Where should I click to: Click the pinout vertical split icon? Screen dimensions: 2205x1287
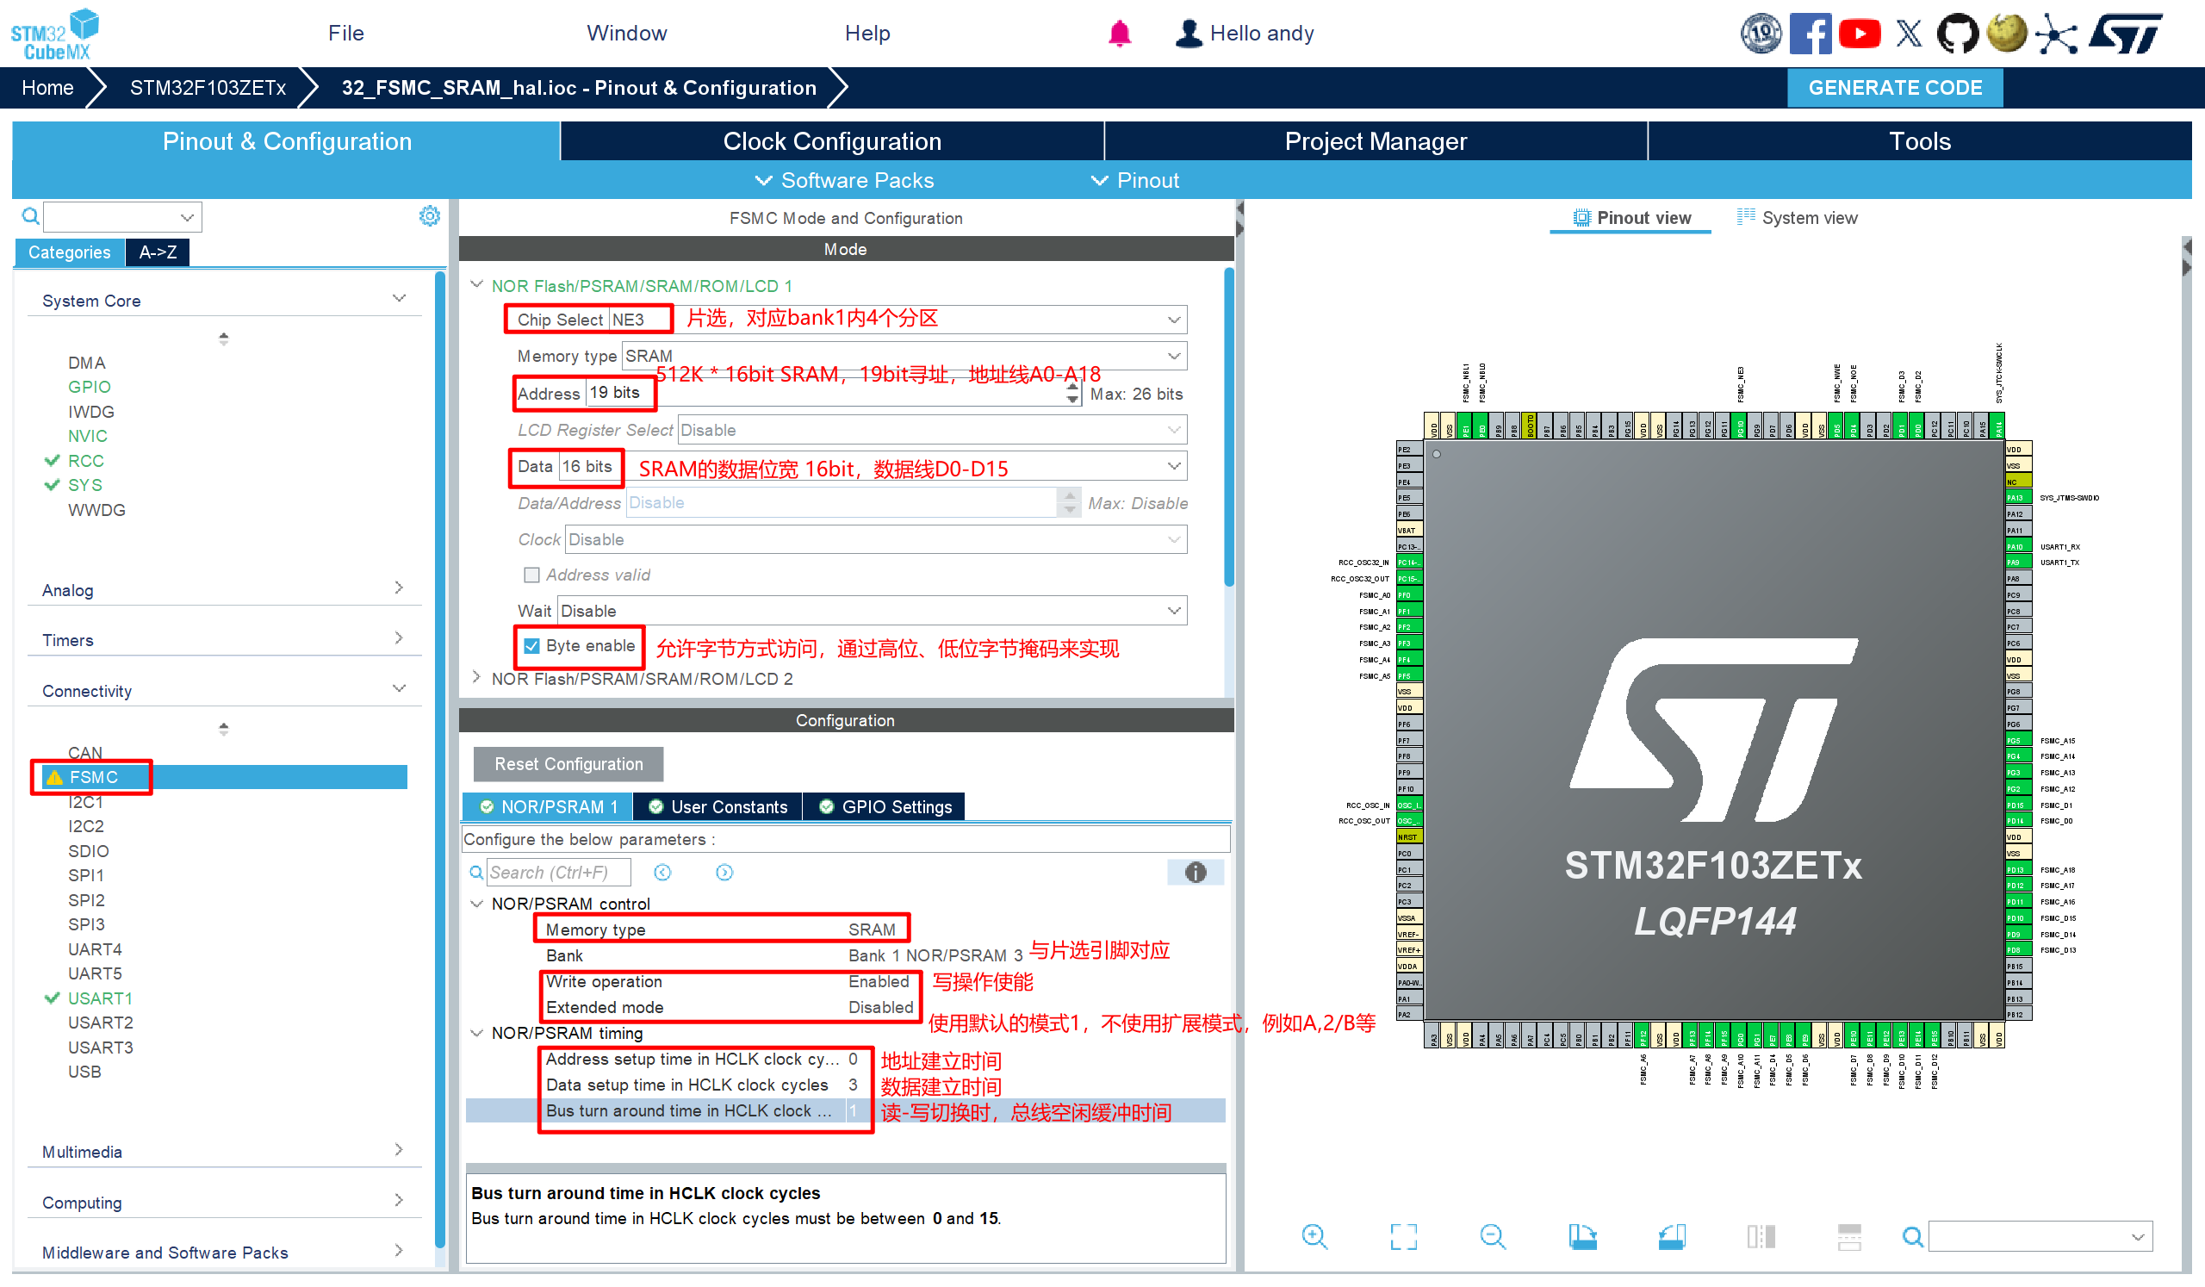[1761, 1236]
